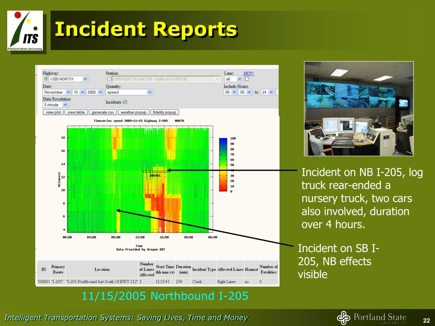Click the 'Right Lanes' affected lanes cell

point(226,281)
